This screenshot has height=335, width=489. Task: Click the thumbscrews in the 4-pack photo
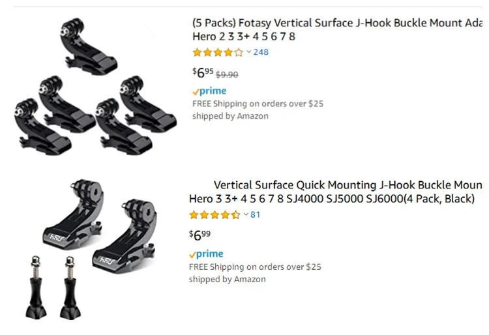[53, 285]
